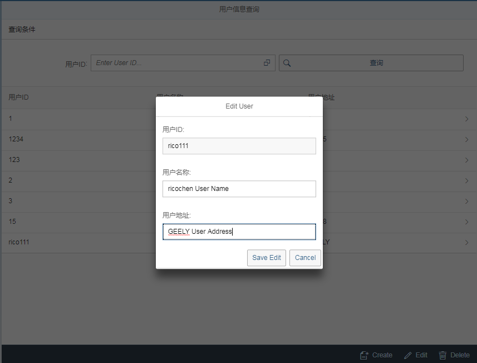Open details chevron for row rico111
Viewport: 477px width, 363px height.
pos(466,243)
